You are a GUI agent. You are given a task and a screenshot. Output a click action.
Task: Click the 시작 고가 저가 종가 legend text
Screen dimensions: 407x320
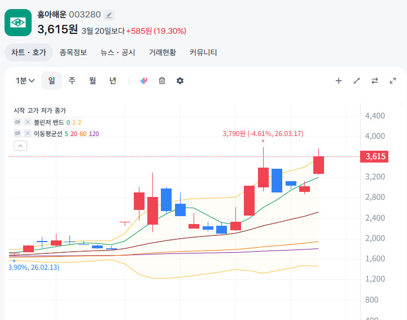coord(40,111)
